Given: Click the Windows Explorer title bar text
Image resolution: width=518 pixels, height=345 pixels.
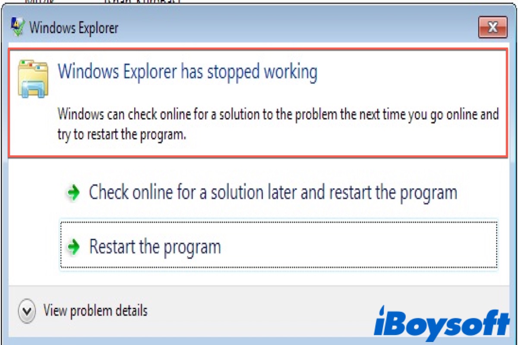Looking at the screenshot, I should pos(73,28).
